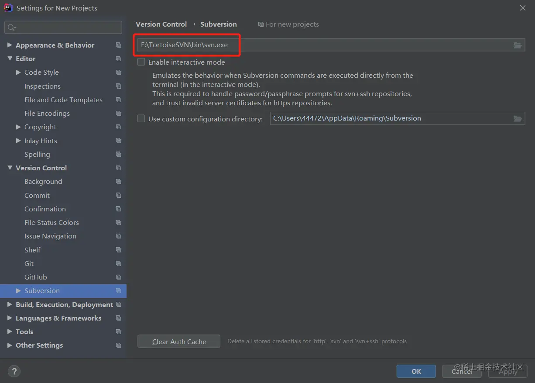Close the Settings for New Projects dialog
The height and width of the screenshot is (383, 535).
523,8
